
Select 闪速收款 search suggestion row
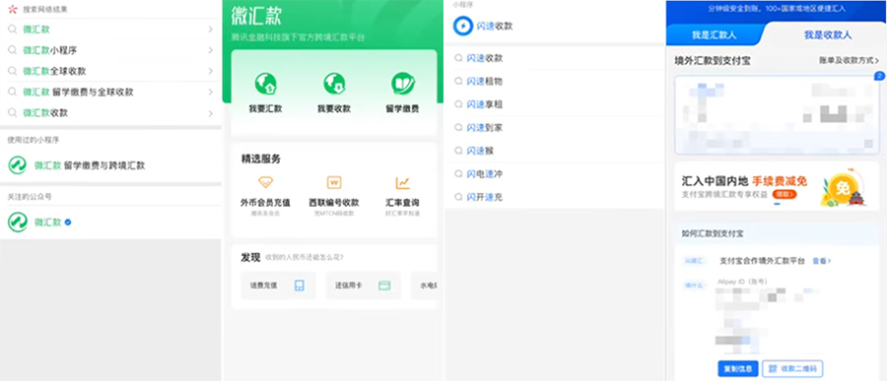coord(554,58)
